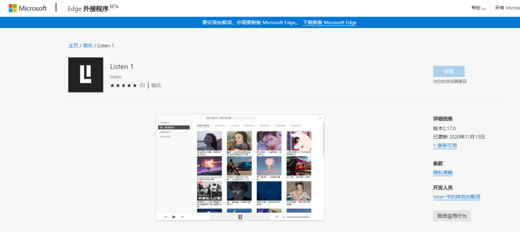Image resolution: width=520 pixels, height=232 pixels.
Task: Open the Listen 1 screenshot preview
Action: click(240, 167)
